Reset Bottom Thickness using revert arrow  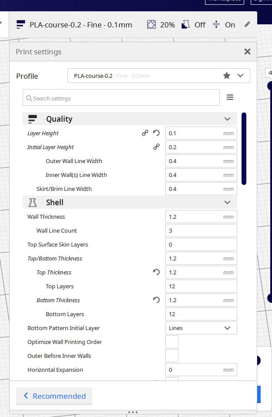pyautogui.click(x=157, y=300)
